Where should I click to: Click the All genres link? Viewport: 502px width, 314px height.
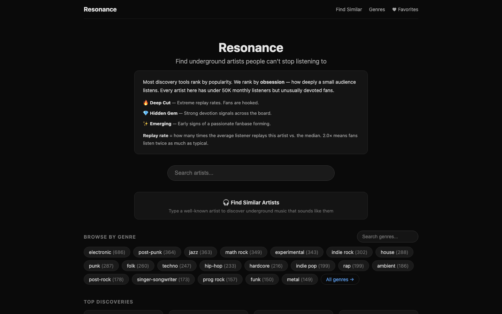(x=340, y=279)
